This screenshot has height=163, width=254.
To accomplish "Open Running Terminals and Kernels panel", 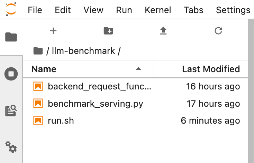I will pos(11,74).
